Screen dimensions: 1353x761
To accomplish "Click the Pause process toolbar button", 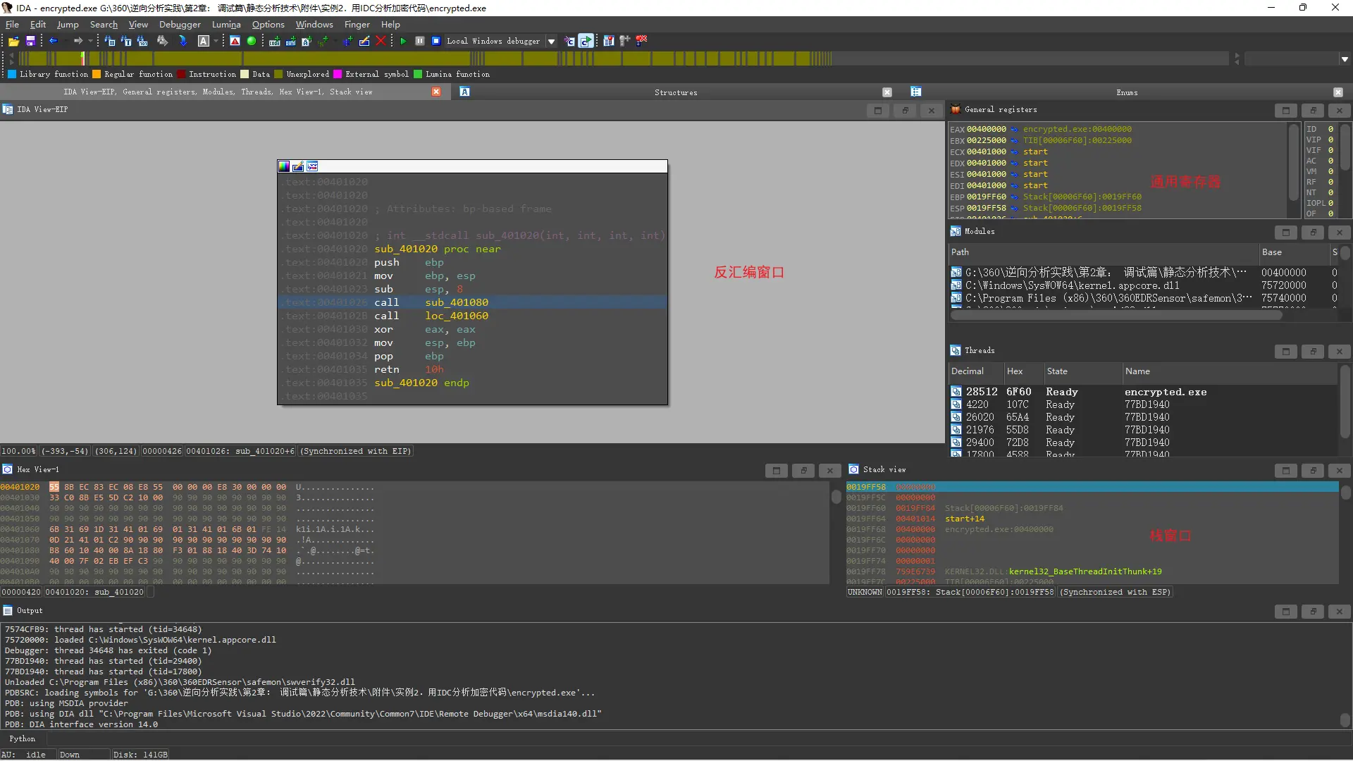I will (x=420, y=42).
